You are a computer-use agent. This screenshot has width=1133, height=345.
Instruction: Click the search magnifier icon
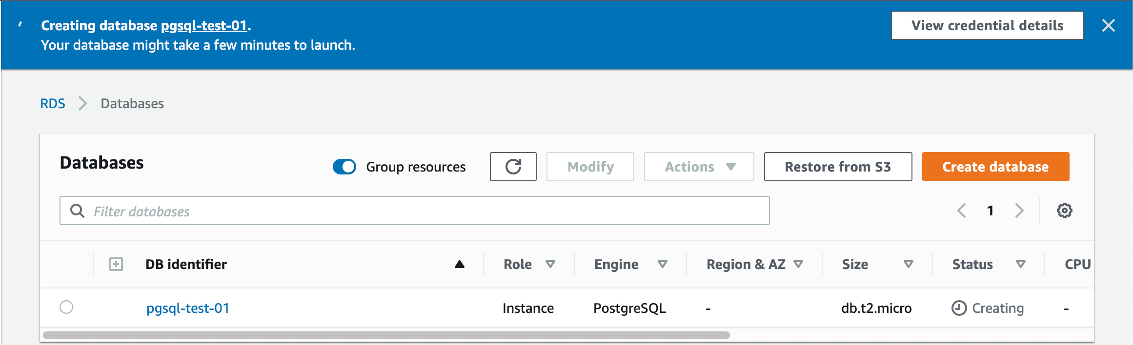[77, 211]
